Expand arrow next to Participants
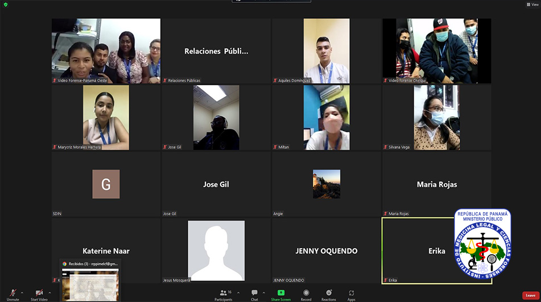This screenshot has width=541, height=302. (238, 293)
